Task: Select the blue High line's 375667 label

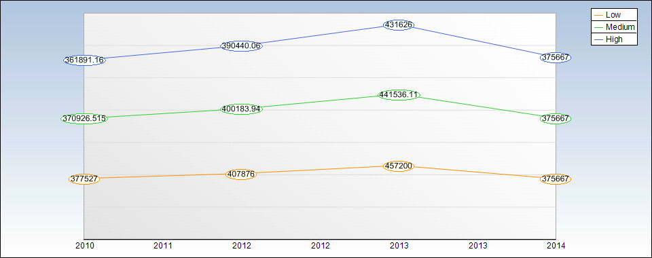Action: click(x=556, y=58)
